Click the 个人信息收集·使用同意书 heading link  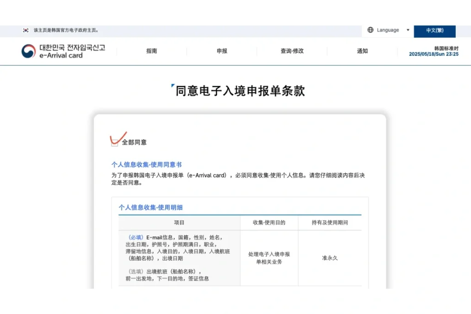click(x=146, y=165)
